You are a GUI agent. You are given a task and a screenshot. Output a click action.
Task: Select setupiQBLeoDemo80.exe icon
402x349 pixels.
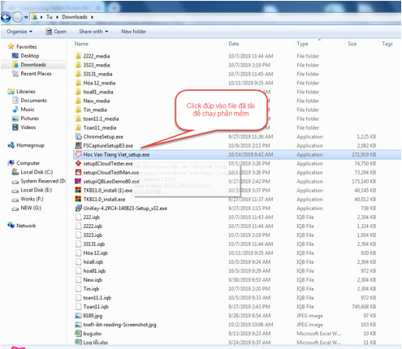pos(78,181)
